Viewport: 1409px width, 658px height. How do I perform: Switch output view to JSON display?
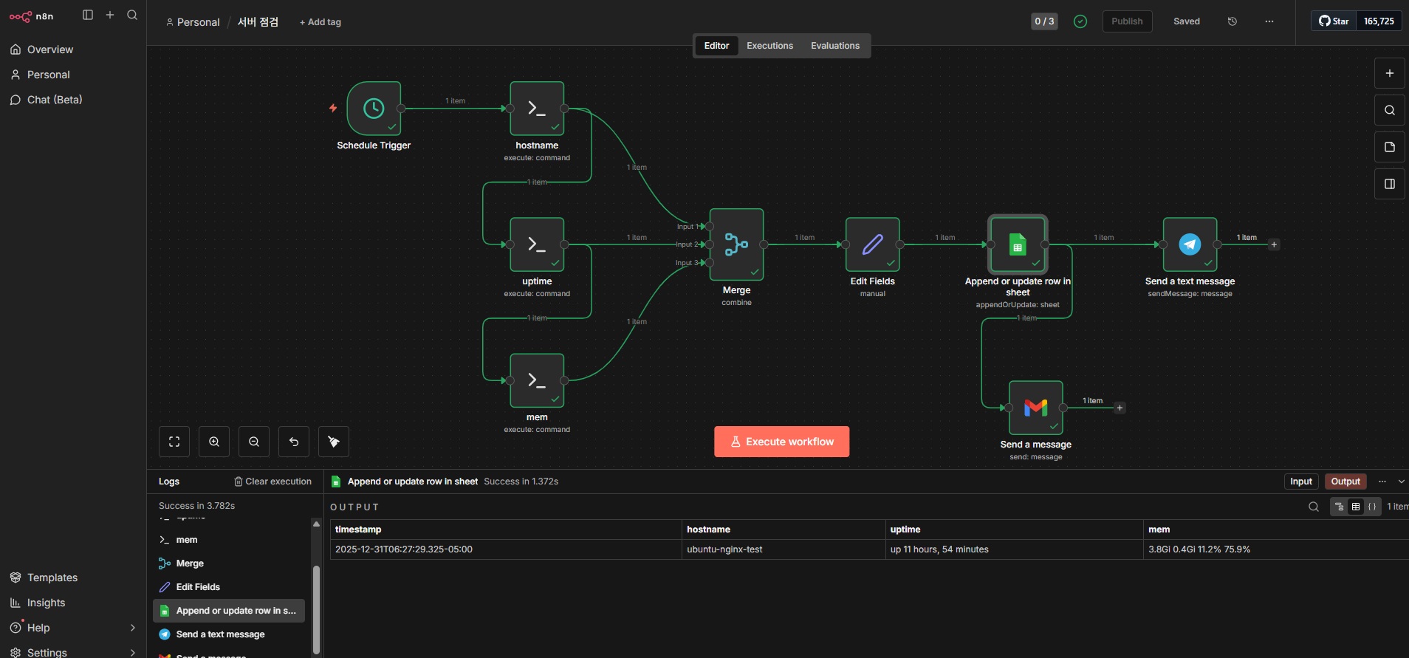[1372, 507]
